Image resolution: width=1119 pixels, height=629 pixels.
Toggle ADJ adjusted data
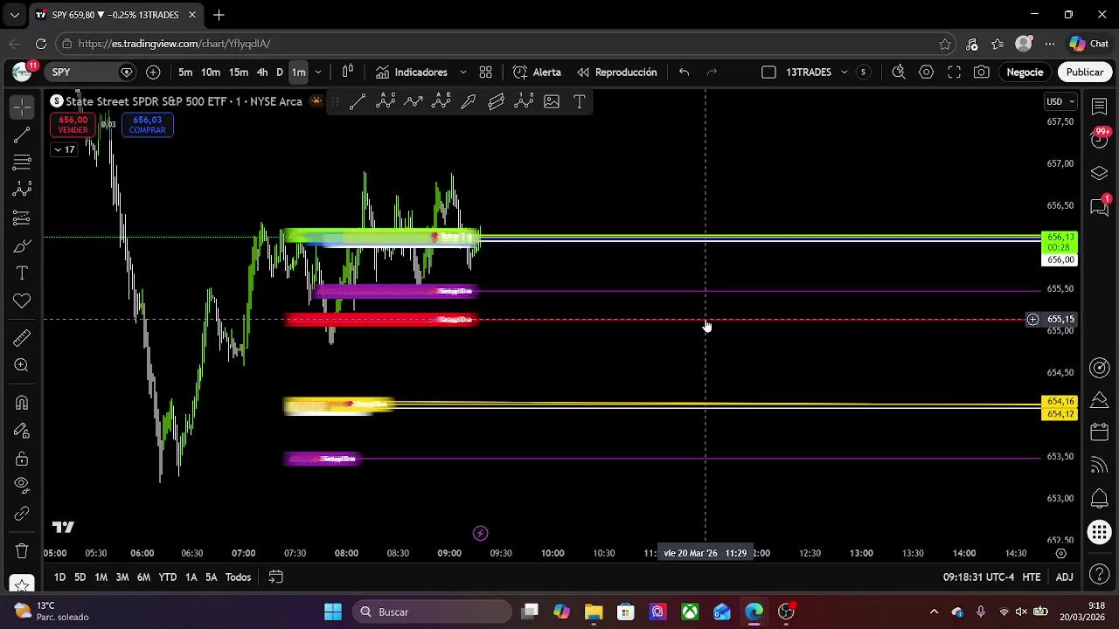pos(1064,577)
